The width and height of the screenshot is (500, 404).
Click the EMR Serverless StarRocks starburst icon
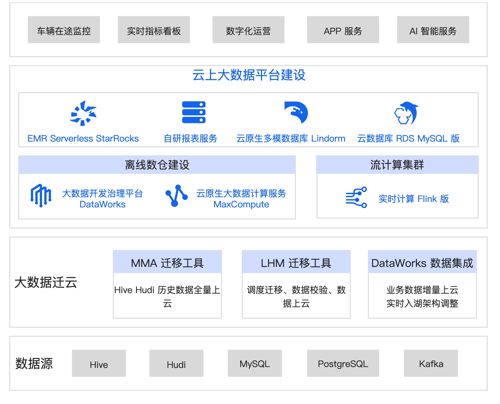(83, 113)
